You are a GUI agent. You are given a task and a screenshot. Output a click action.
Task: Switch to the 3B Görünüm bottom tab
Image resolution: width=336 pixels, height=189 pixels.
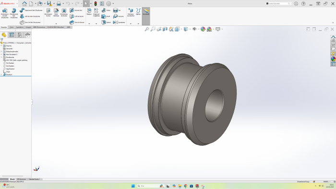22,179
